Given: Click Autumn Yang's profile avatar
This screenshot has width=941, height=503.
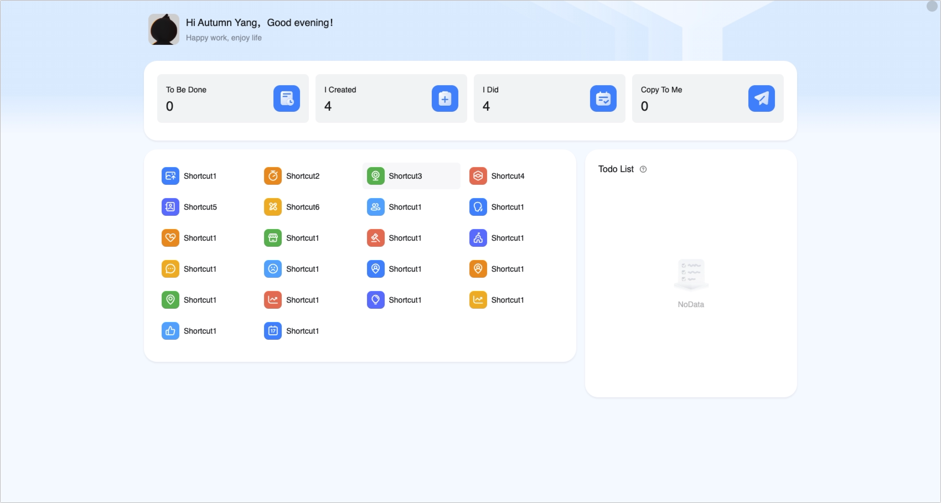Looking at the screenshot, I should (x=164, y=29).
